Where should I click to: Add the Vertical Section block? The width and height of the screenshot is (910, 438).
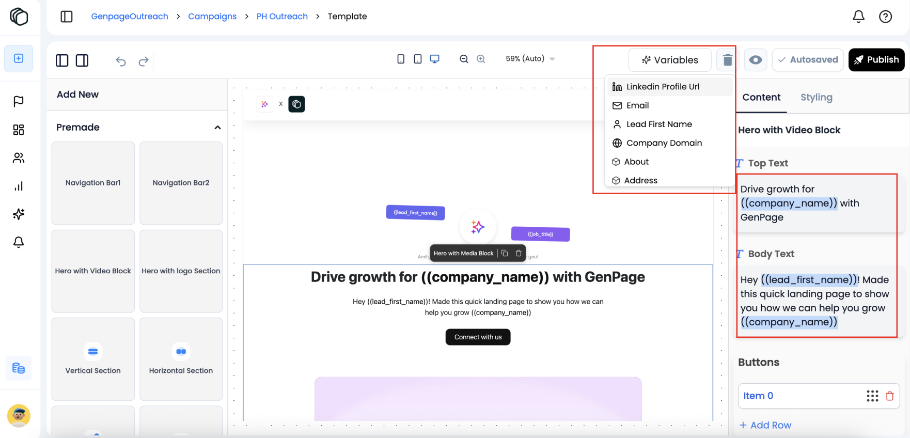(93, 359)
